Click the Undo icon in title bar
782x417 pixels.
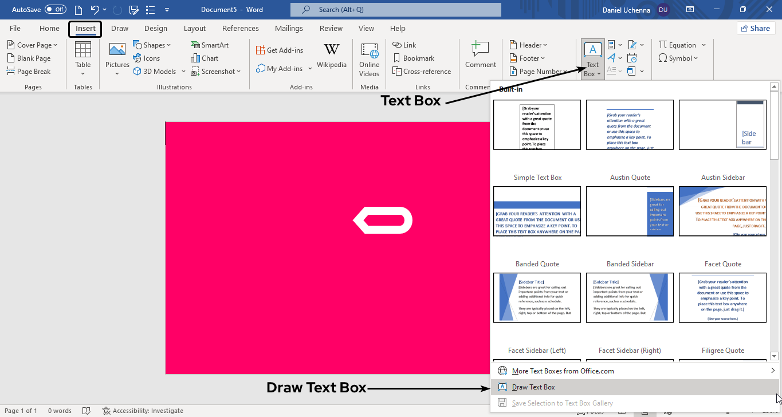(x=95, y=10)
